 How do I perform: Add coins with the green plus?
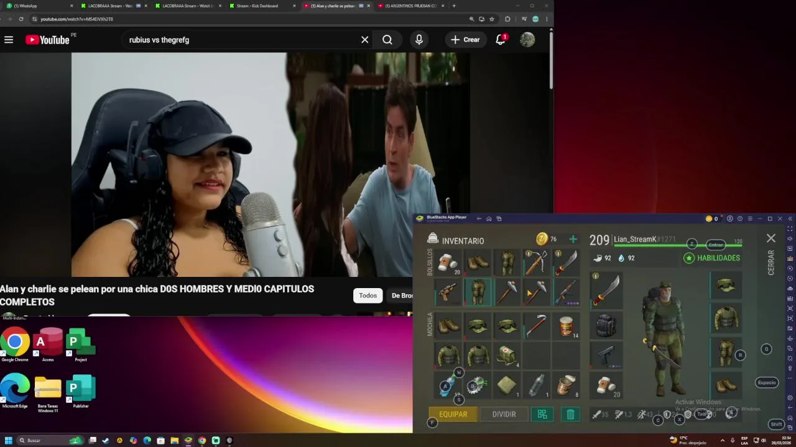pyautogui.click(x=573, y=239)
